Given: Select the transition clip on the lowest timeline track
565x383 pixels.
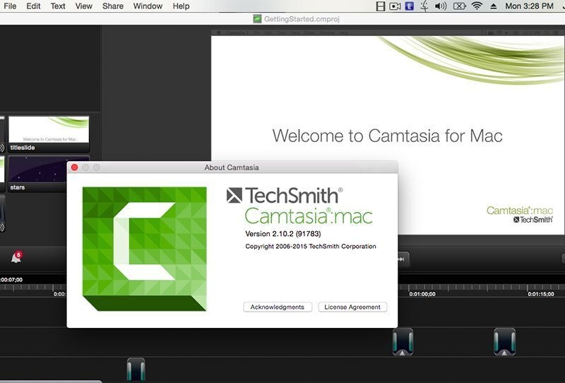Looking at the screenshot, I should 136,370.
